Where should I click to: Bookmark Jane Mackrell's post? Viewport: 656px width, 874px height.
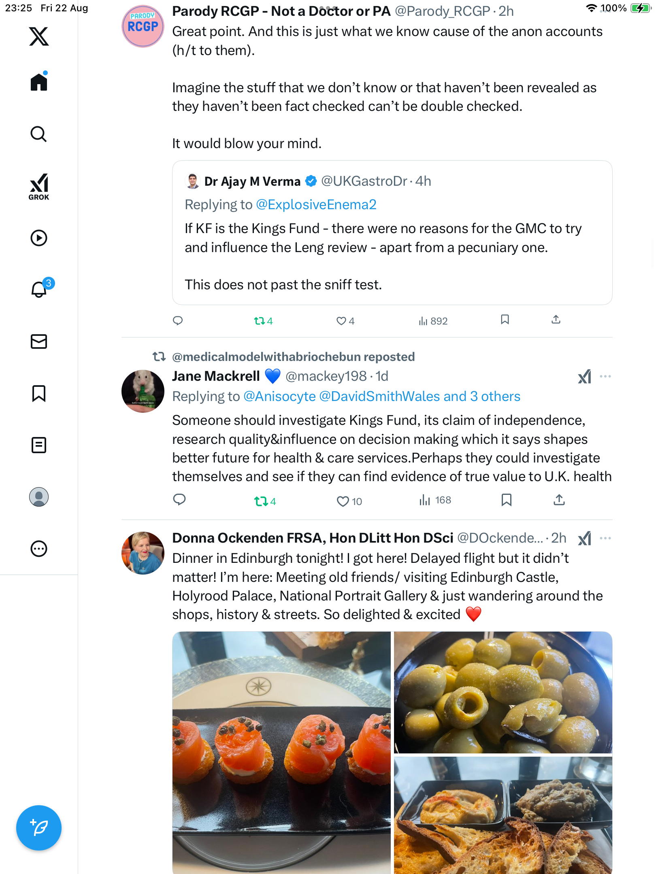click(x=506, y=501)
